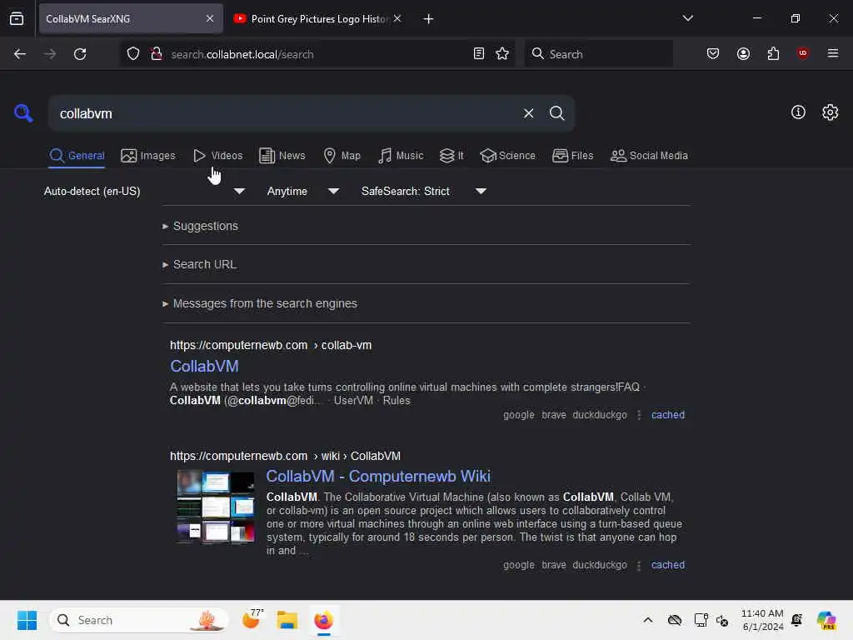Switch to Point Grey Pictures Logo History tab
The image size is (853, 640).
pyautogui.click(x=318, y=19)
